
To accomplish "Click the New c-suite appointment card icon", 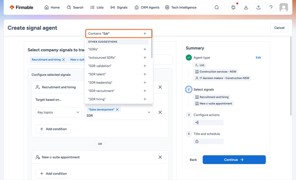I will click(38, 157).
